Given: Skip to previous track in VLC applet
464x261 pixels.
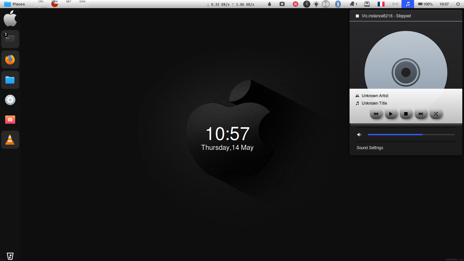Looking at the screenshot, I should tap(376, 114).
